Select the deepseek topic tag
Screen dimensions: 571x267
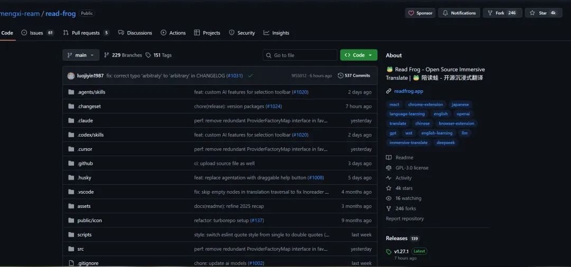coord(446,143)
